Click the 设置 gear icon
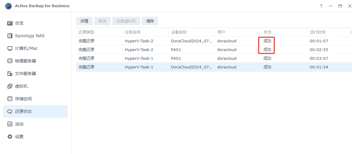352x154 pixels. (x=10, y=137)
